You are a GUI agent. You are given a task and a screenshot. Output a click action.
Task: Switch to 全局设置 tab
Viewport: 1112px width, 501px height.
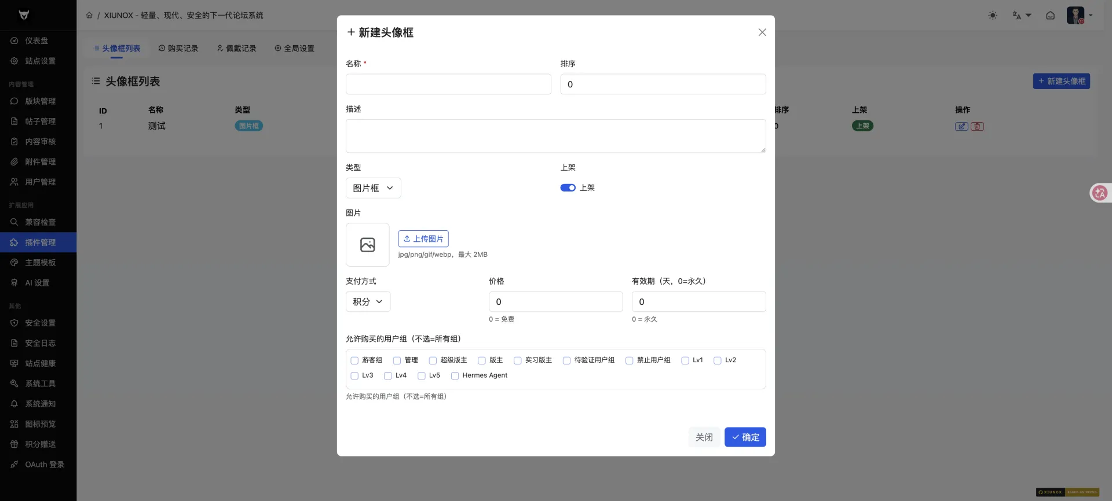(x=294, y=49)
